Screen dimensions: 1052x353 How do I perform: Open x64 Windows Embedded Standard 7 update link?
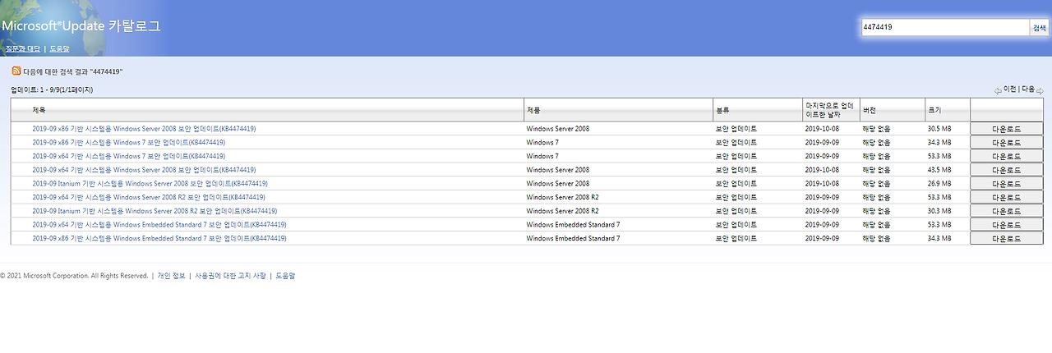point(159,224)
